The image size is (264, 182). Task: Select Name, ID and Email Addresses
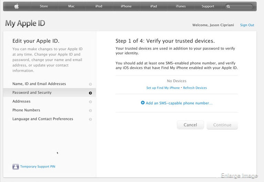(x=50, y=84)
